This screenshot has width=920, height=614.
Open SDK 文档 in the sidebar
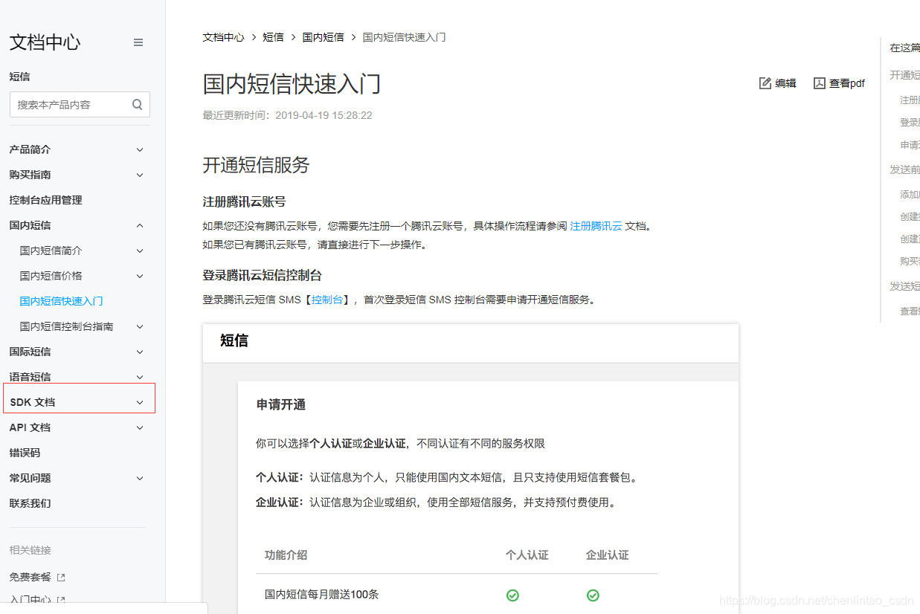32,402
